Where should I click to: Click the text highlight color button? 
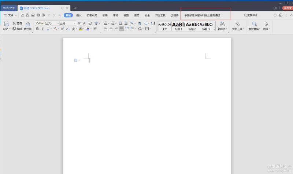click(x=81, y=29)
